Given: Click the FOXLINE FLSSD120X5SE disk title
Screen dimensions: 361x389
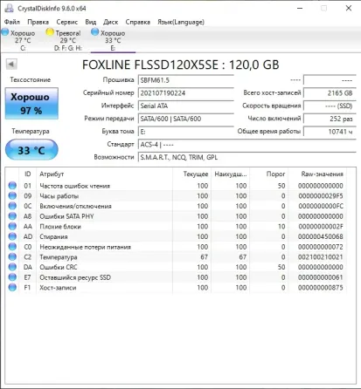Looking at the screenshot, I should (181, 65).
